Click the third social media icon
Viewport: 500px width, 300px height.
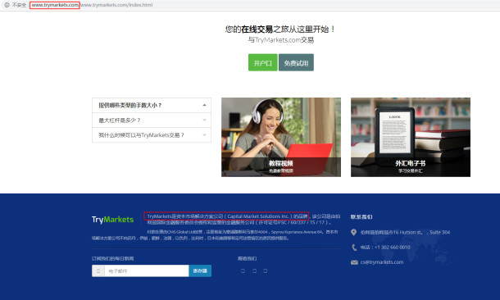click(266, 271)
